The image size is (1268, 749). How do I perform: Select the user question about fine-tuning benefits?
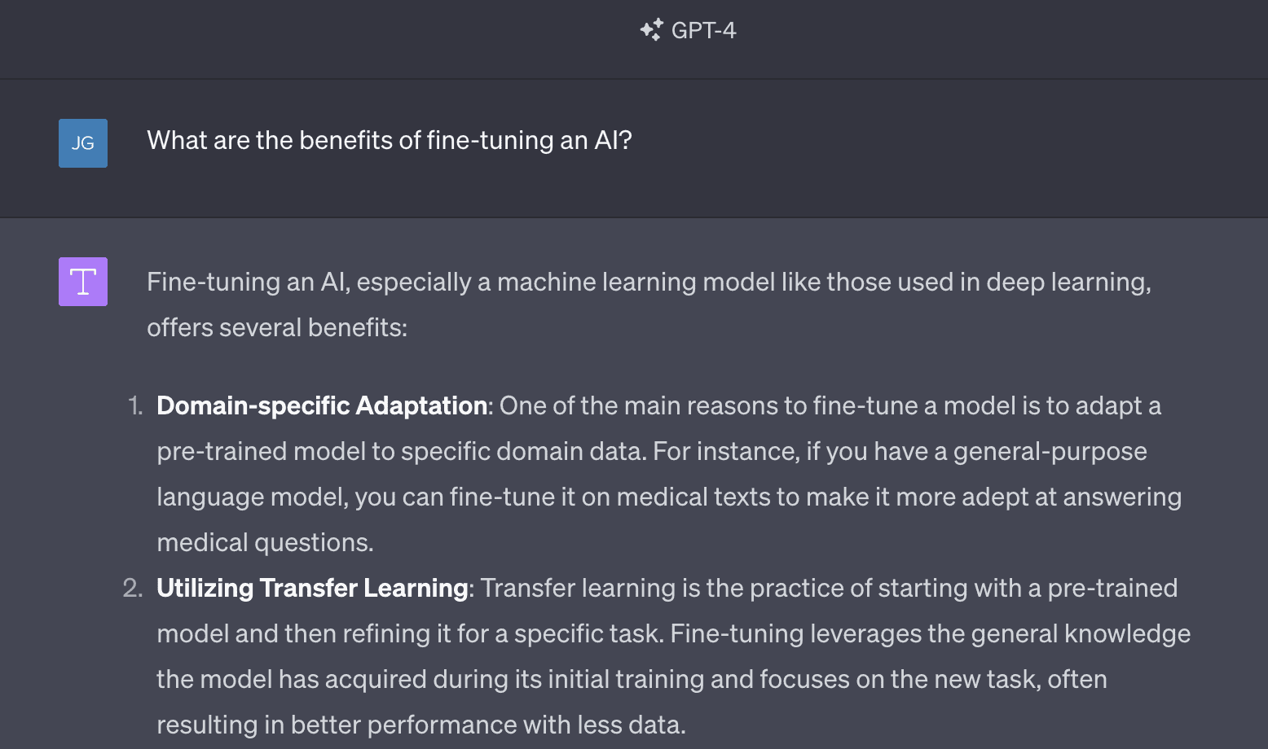(x=390, y=140)
